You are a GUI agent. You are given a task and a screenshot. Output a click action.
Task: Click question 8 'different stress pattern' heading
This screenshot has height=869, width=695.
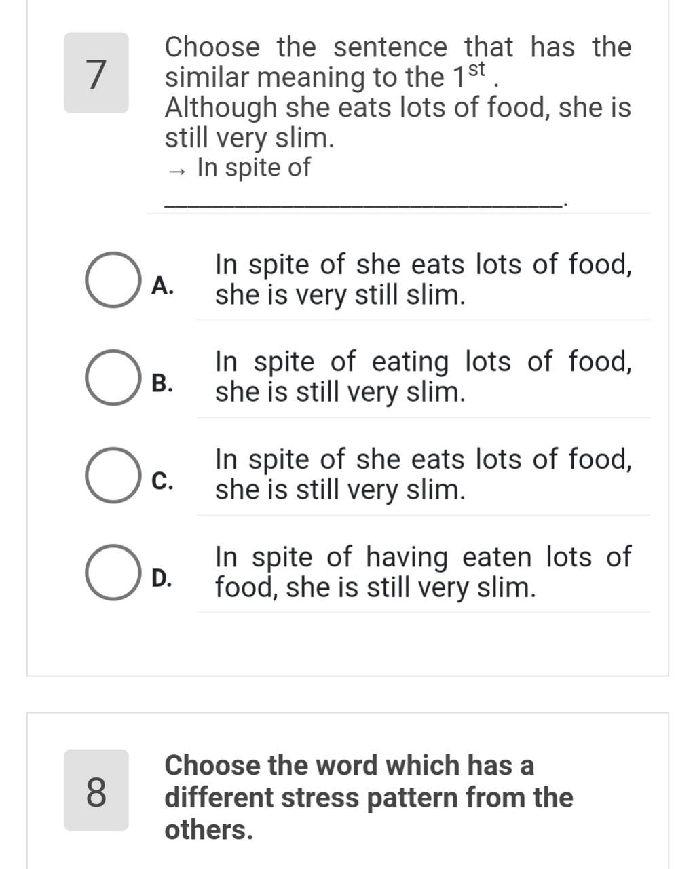pyautogui.click(x=369, y=797)
